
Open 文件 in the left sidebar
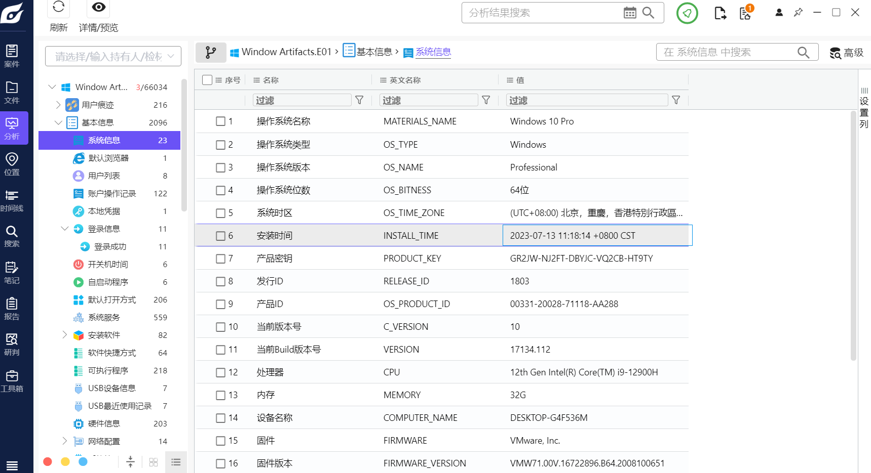point(12,92)
